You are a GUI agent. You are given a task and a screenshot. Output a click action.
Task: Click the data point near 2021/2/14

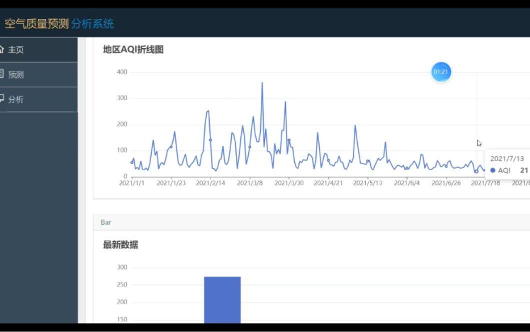210,140
